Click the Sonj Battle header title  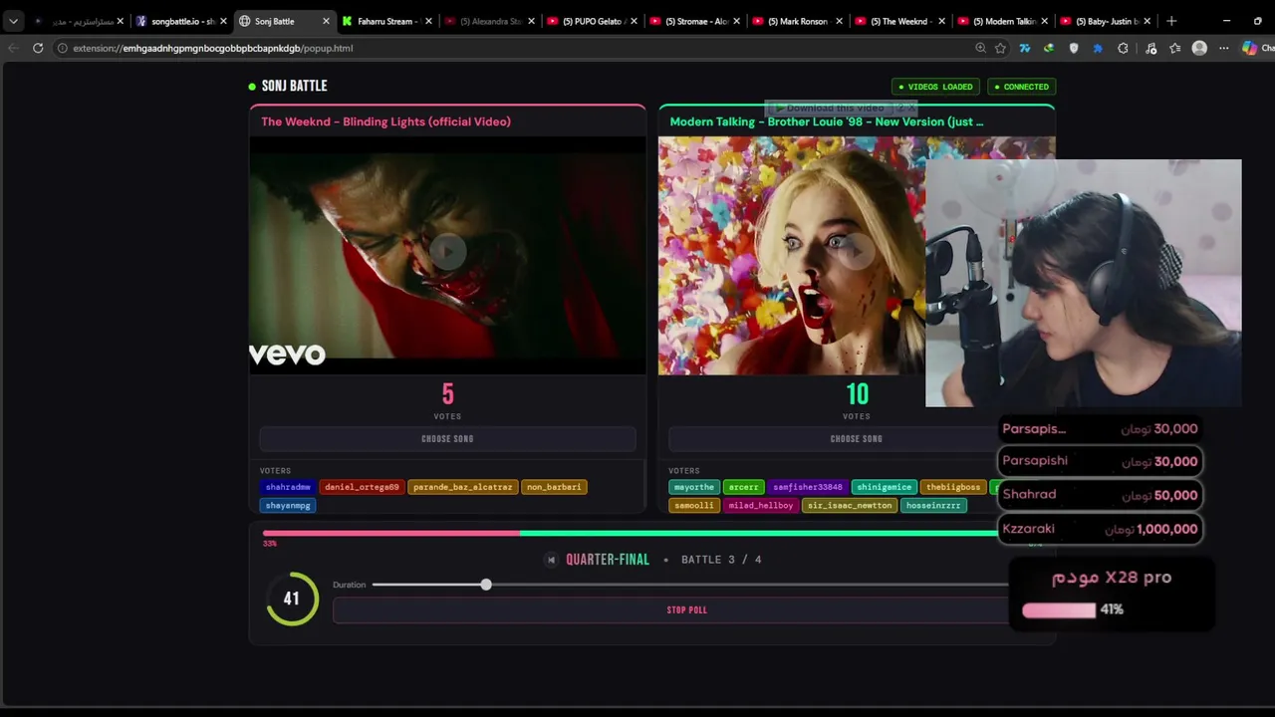(x=294, y=86)
